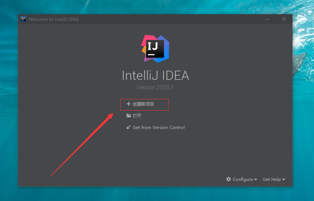Open the Configure menu label
The image size is (314, 201).
coord(243,179)
